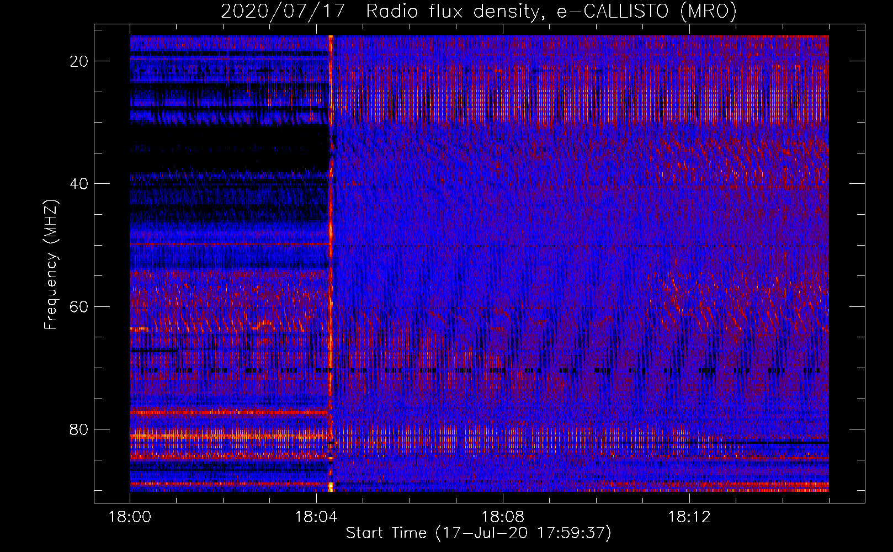
Task: Click the 18:12 time tick label
Action: tap(689, 517)
